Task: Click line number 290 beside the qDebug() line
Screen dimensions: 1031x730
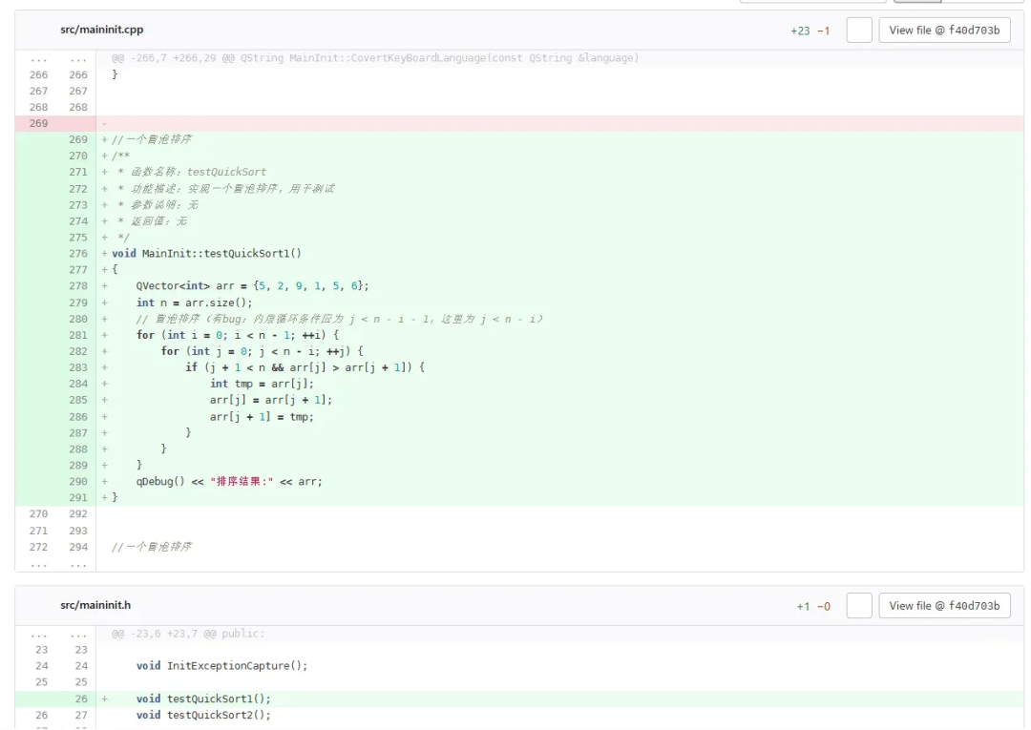Action: click(77, 482)
